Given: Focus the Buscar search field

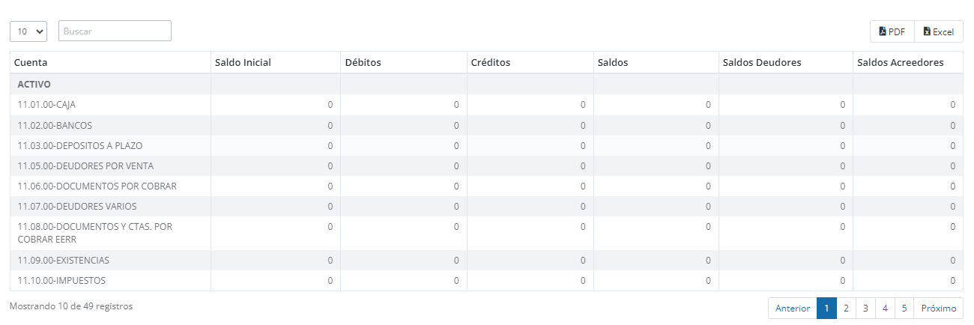Looking at the screenshot, I should [115, 31].
